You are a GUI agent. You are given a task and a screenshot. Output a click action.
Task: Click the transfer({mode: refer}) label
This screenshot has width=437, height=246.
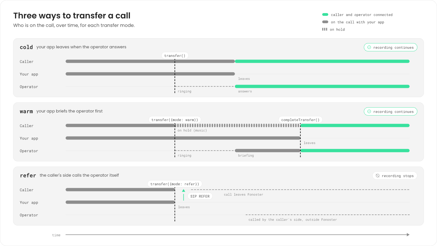175,184
